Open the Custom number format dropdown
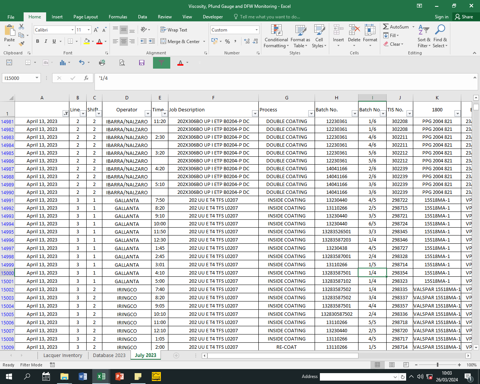Image resolution: width=480 pixels, height=384 pixels. [x=256, y=30]
